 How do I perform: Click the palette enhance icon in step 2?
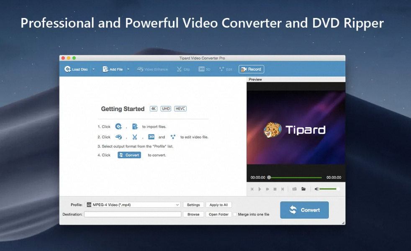(x=118, y=137)
